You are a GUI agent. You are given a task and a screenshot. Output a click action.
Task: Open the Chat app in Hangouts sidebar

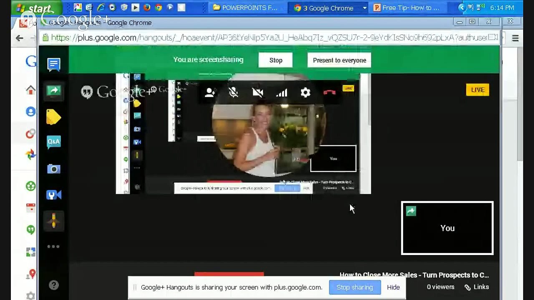pyautogui.click(x=54, y=65)
